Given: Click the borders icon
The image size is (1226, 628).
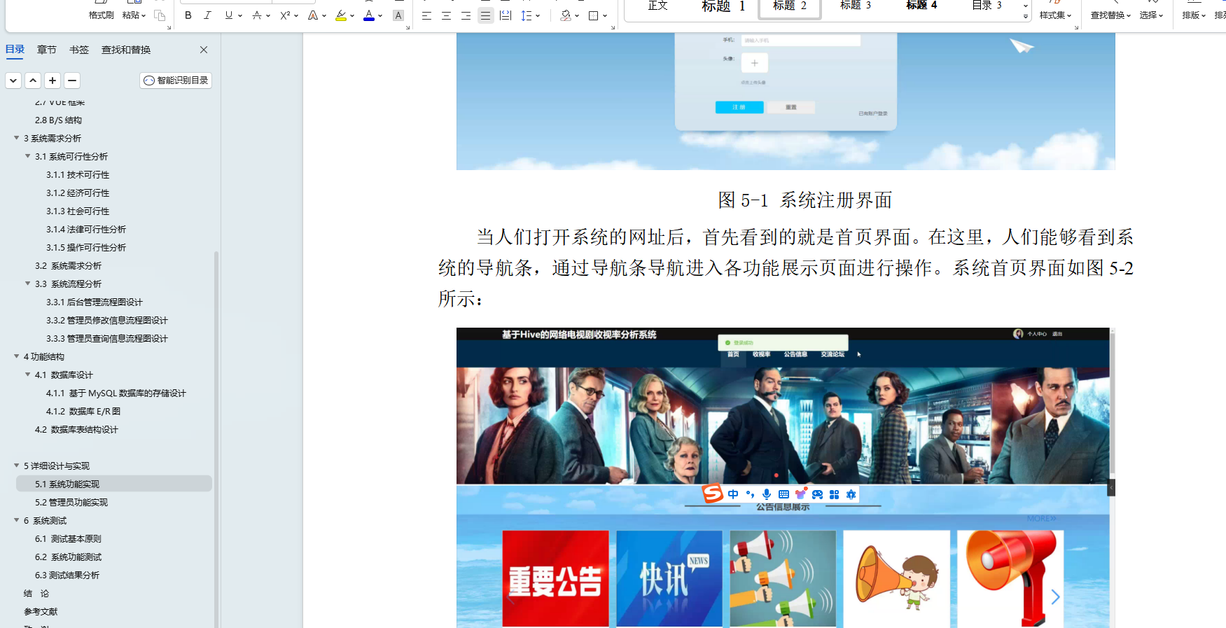Looking at the screenshot, I should tap(594, 15).
